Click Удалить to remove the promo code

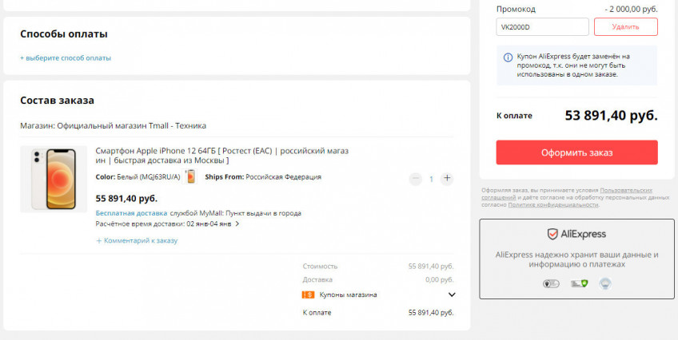(625, 27)
